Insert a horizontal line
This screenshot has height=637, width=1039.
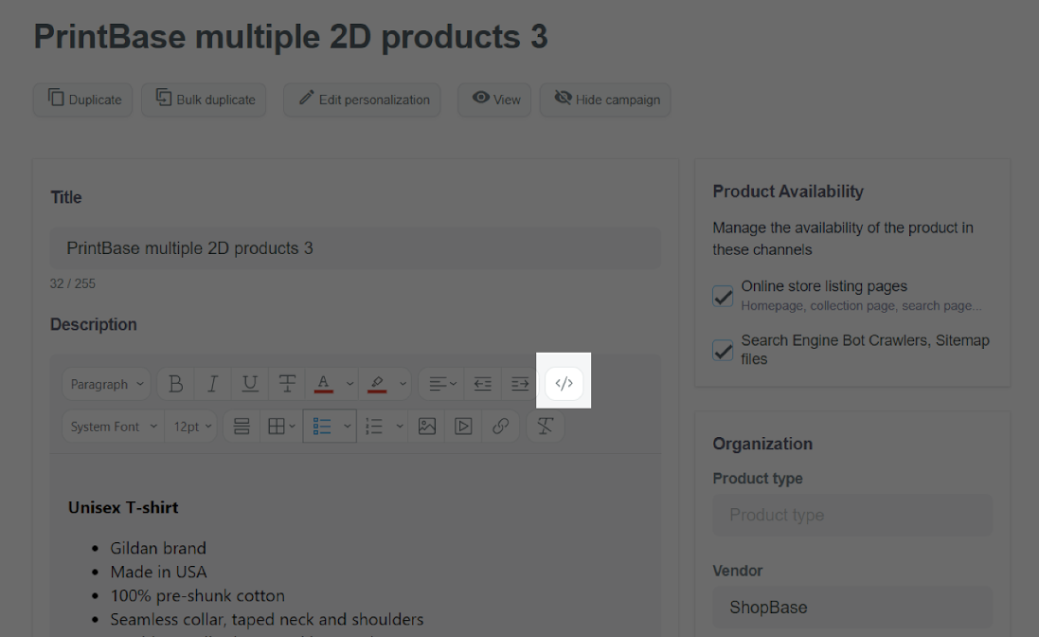242,427
